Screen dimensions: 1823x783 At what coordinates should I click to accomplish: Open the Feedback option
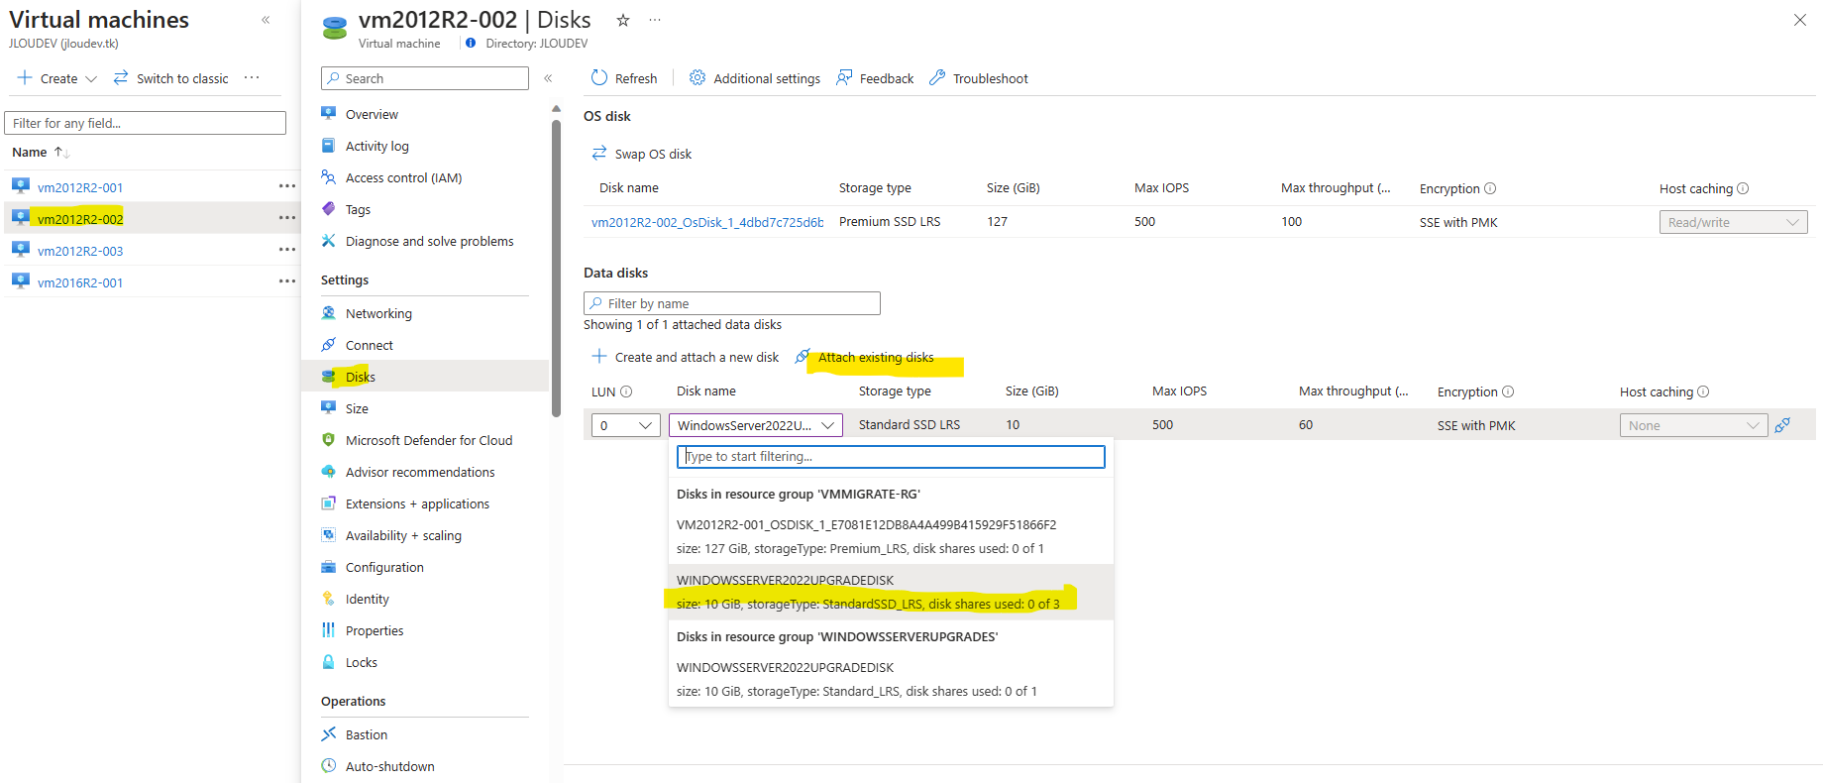(x=875, y=78)
